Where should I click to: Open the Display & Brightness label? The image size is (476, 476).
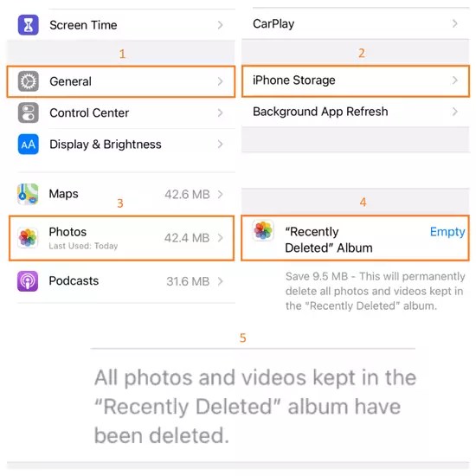tap(106, 145)
